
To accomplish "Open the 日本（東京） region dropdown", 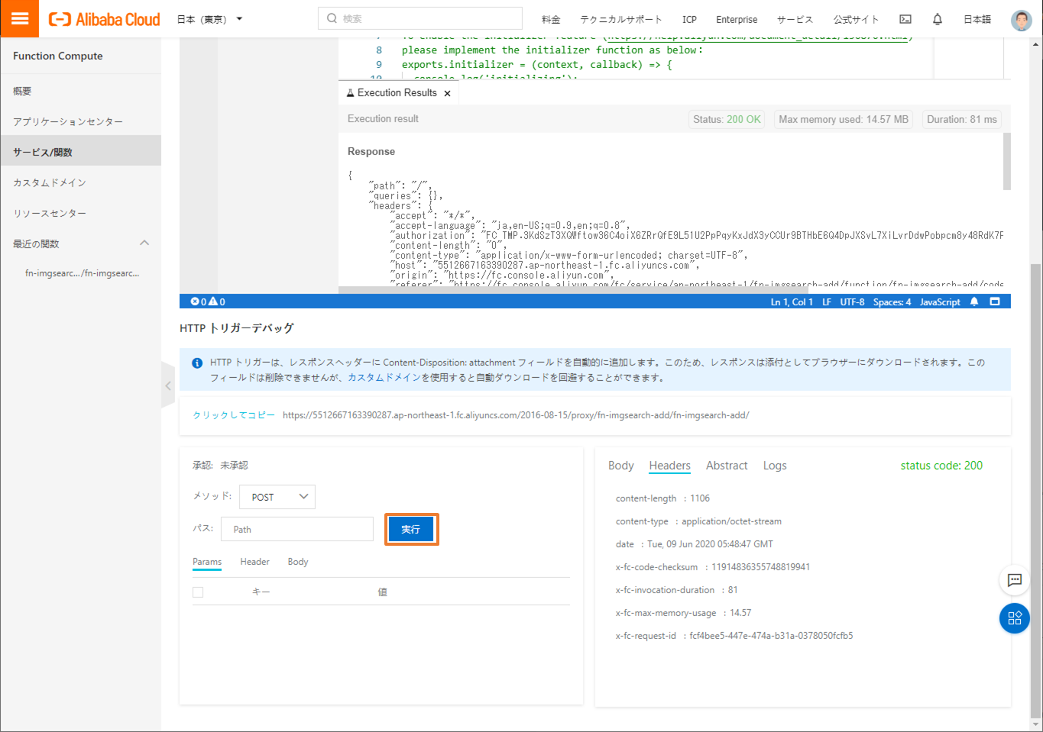I will (209, 19).
